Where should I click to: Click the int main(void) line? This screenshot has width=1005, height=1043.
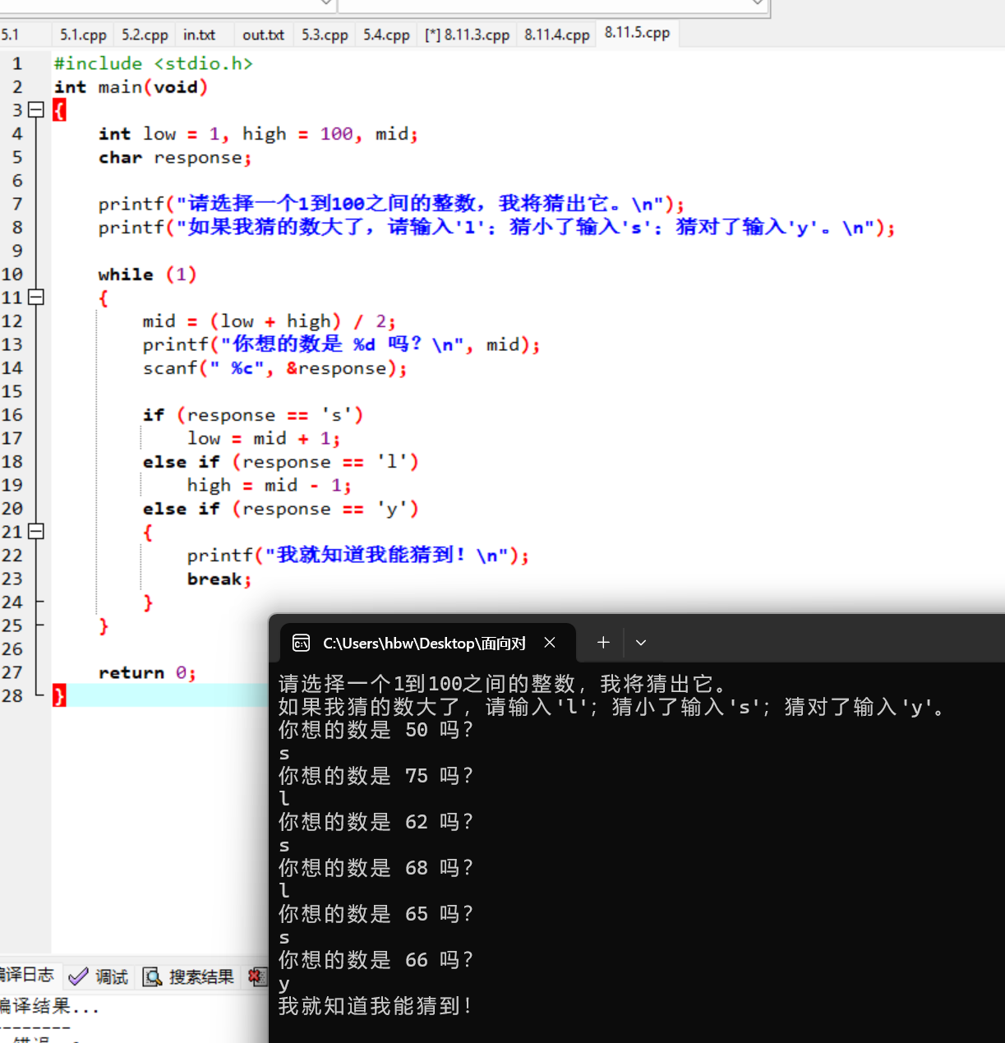tap(131, 86)
